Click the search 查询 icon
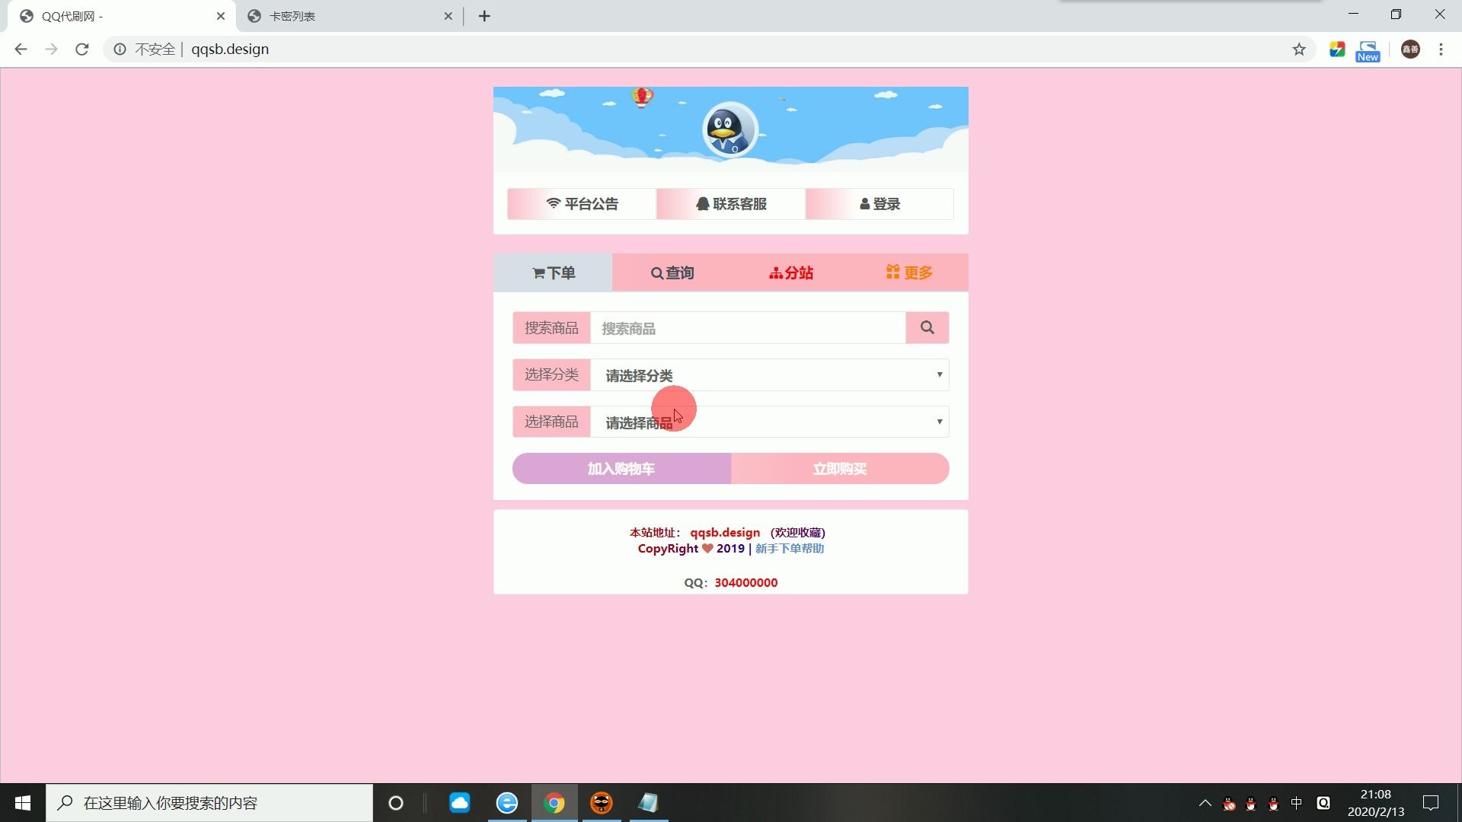 tap(673, 272)
